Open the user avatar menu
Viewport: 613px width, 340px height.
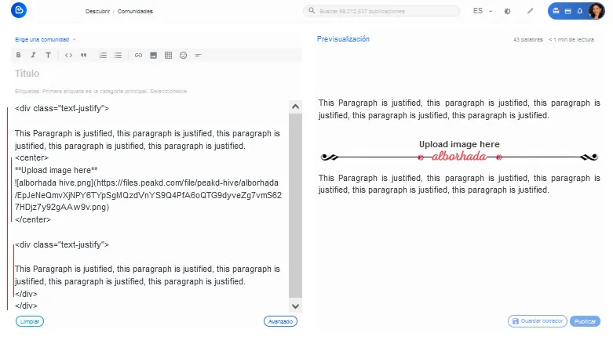coord(597,11)
